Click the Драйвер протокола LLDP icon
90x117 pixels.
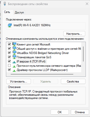(x=14, y=70)
